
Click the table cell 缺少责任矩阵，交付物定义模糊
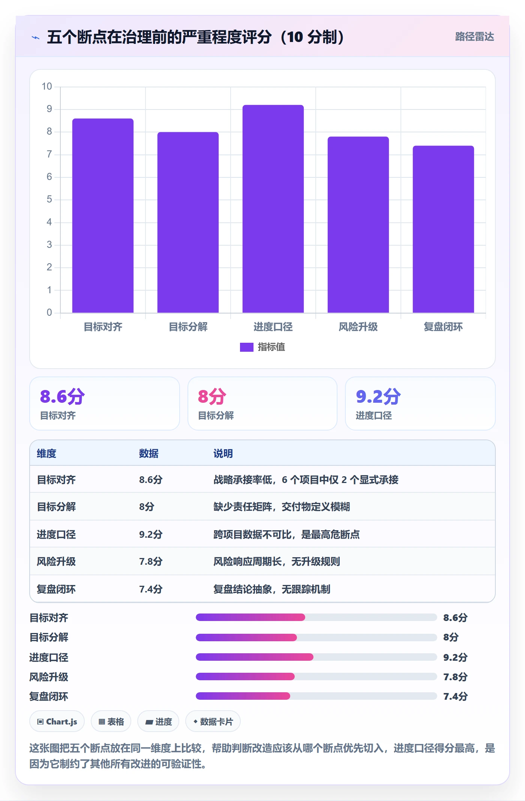(282, 507)
